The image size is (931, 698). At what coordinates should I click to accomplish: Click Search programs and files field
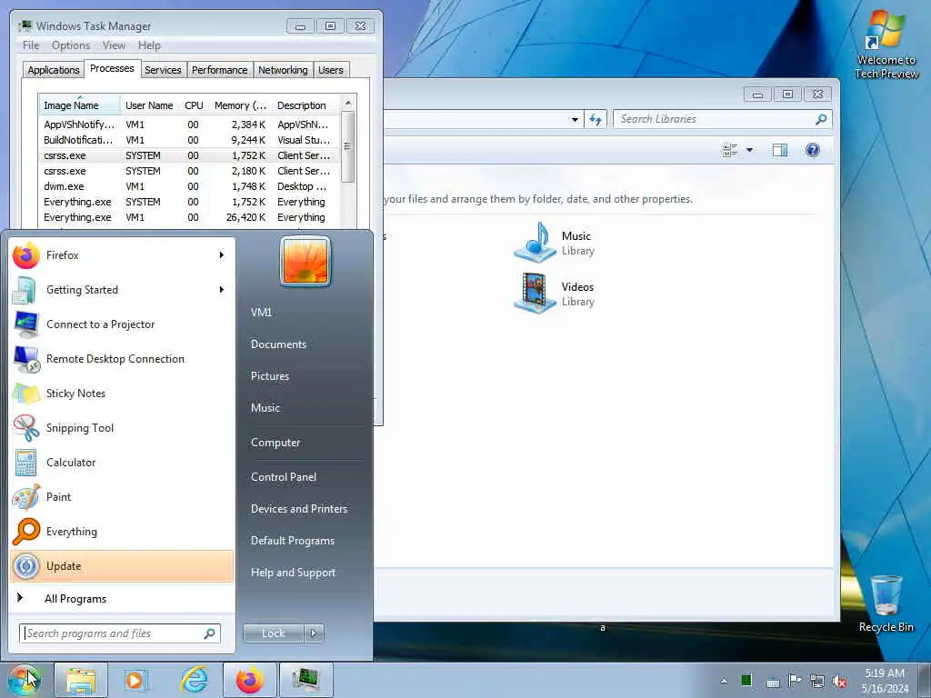(x=120, y=633)
